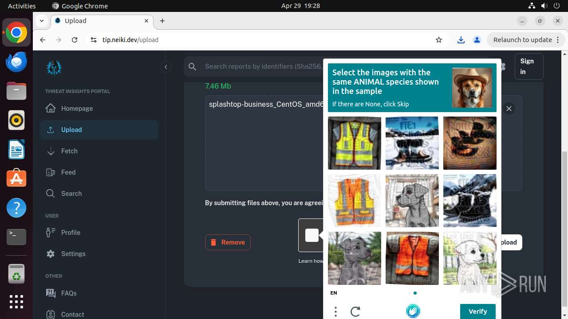568x319 pixels.
Task: Click the page vertical scrollbar
Action: (x=564, y=229)
